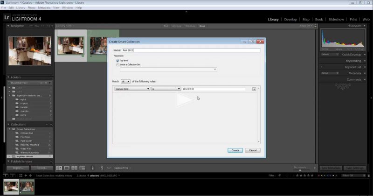Open the Metadata menu
This screenshot has width=373, height=196.
point(44,8)
